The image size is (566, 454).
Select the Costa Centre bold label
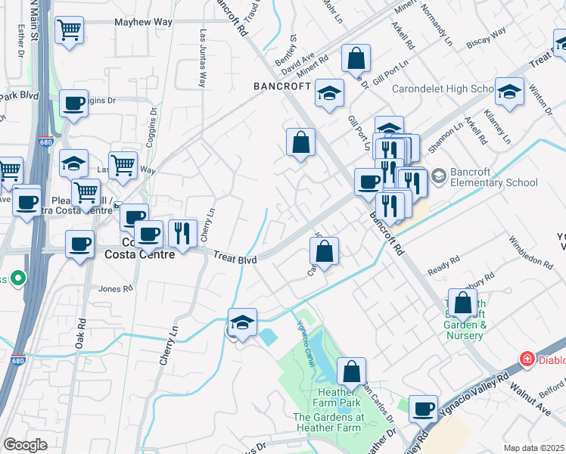tap(140, 254)
